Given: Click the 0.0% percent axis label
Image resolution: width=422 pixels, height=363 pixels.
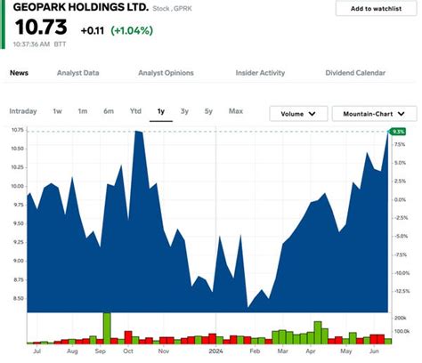Looking at the screenshot, I should pyautogui.click(x=400, y=200).
